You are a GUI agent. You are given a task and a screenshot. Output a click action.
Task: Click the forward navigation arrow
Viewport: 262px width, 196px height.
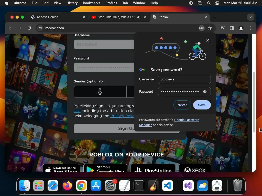tap(20, 28)
